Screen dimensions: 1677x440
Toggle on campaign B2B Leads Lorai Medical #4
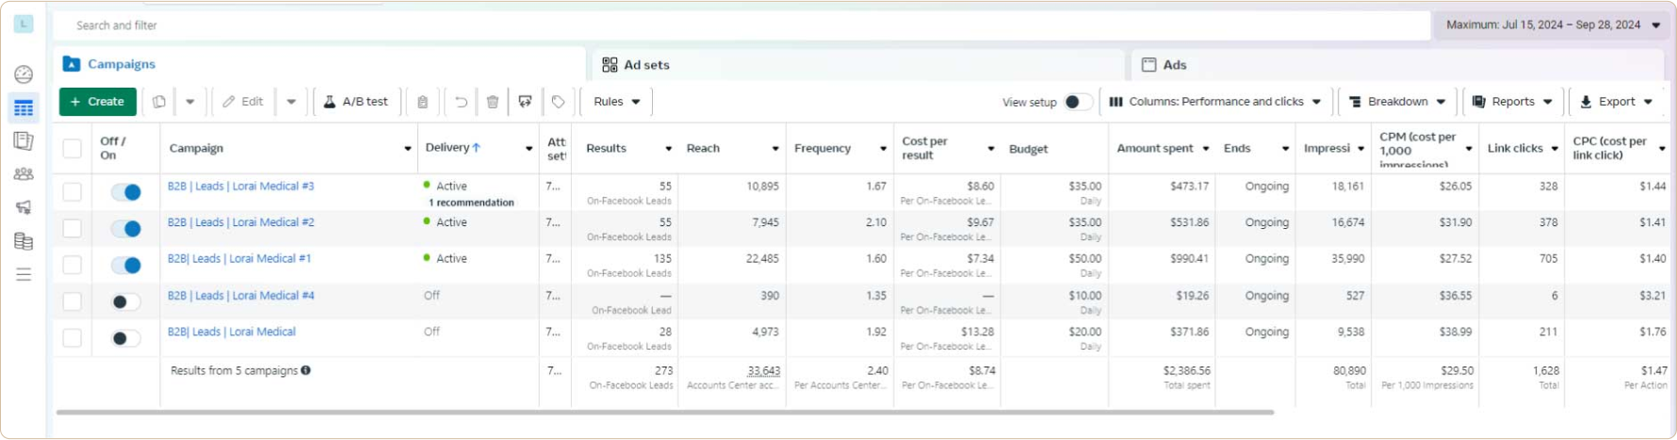[125, 301]
